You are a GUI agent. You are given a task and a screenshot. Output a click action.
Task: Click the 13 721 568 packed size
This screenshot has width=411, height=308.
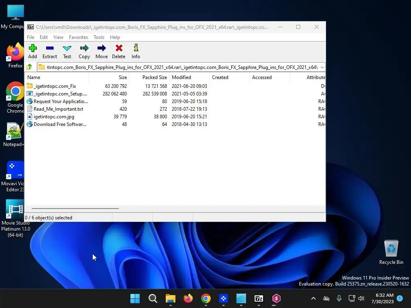[156, 86]
